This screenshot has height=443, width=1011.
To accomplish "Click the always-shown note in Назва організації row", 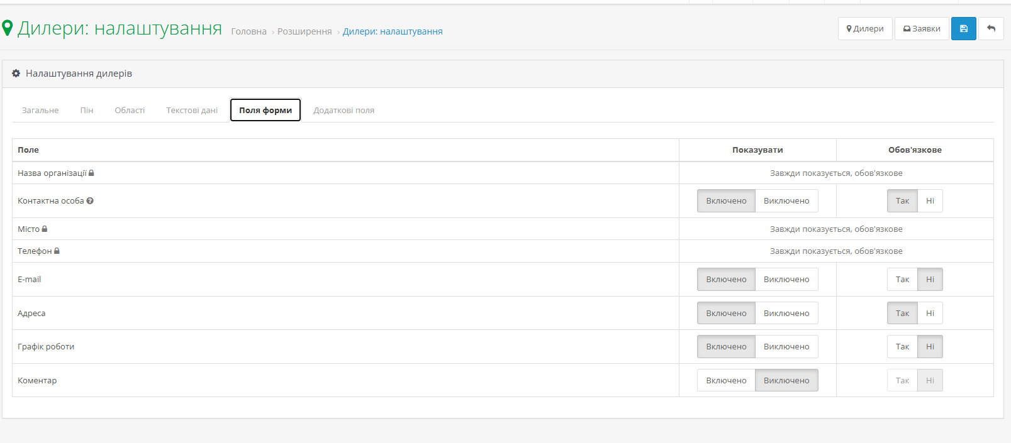I will [836, 173].
